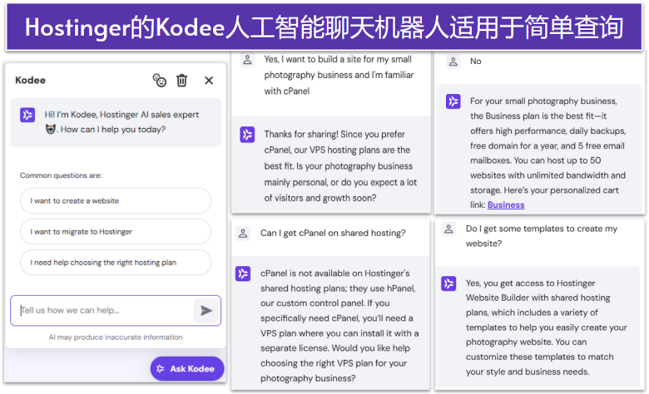
Task: Select the 'Thanks for sharing!' reply text
Action: coord(340,166)
